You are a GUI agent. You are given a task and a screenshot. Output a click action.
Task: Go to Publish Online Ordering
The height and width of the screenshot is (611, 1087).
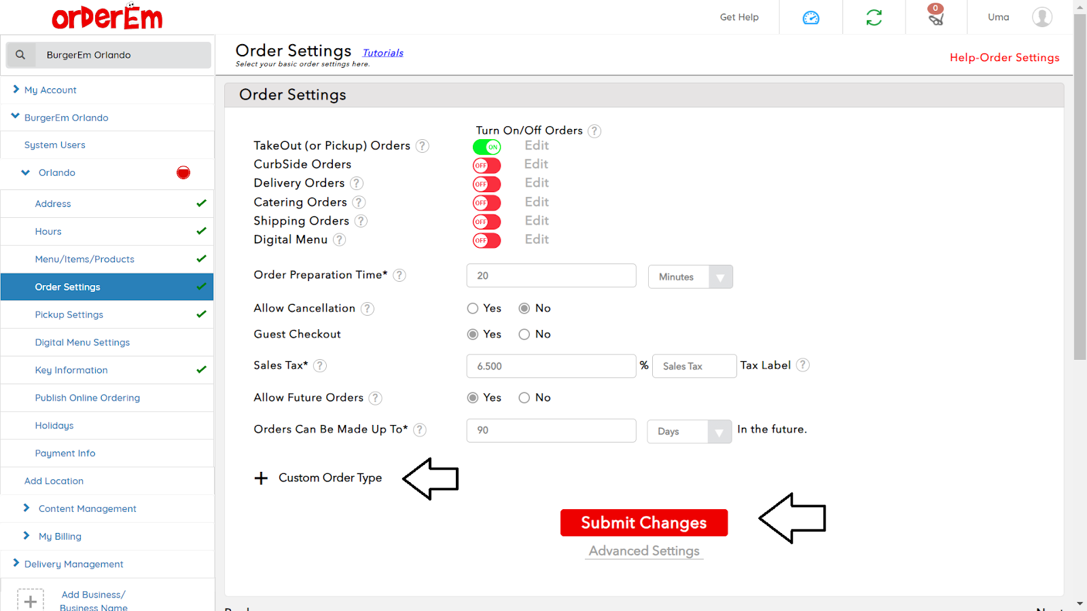(x=88, y=398)
